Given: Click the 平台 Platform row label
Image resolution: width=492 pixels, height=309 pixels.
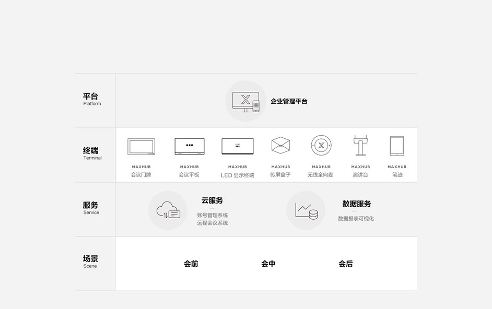Looking at the screenshot, I should pyautogui.click(x=91, y=99).
